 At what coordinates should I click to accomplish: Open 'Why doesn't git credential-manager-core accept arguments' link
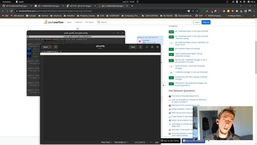click(191, 84)
